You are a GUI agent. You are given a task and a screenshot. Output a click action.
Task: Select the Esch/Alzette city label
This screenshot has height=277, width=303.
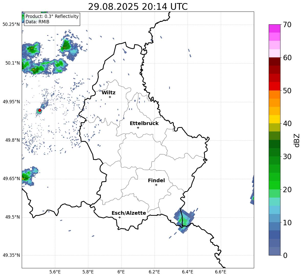(129, 213)
